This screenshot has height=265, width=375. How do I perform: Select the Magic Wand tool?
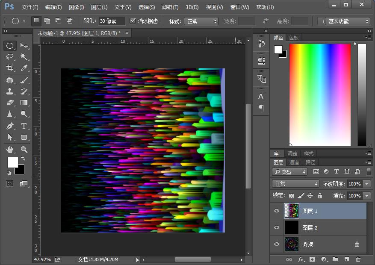click(x=24, y=57)
